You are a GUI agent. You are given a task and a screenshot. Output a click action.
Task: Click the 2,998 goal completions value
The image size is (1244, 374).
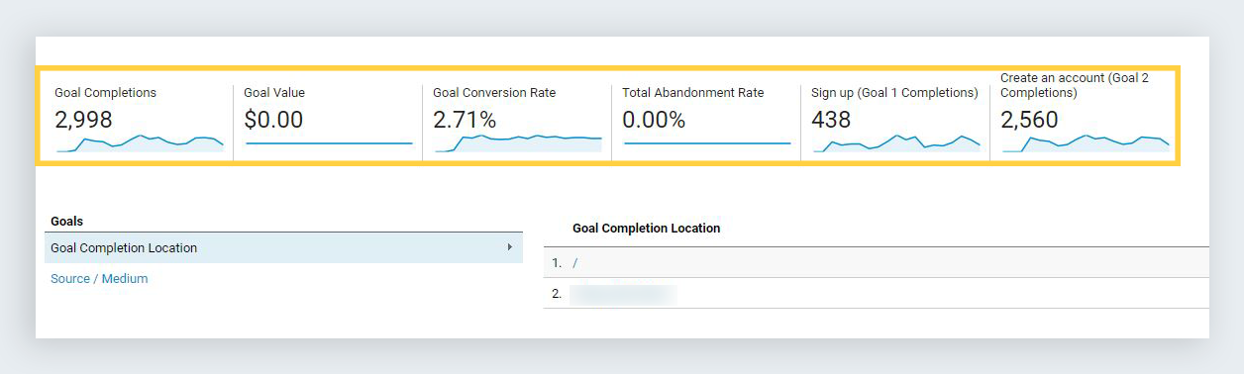[84, 120]
